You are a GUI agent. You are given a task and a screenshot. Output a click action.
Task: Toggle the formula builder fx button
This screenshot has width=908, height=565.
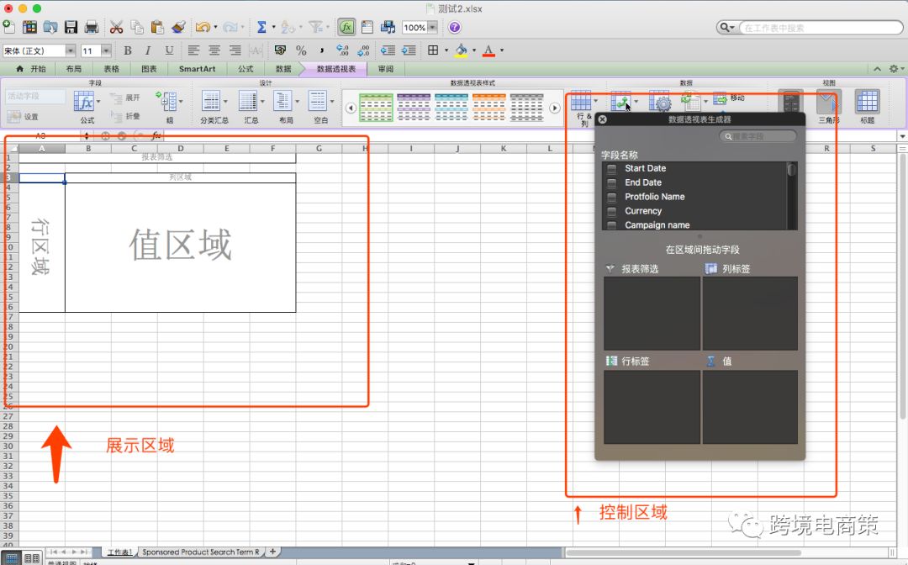point(346,27)
